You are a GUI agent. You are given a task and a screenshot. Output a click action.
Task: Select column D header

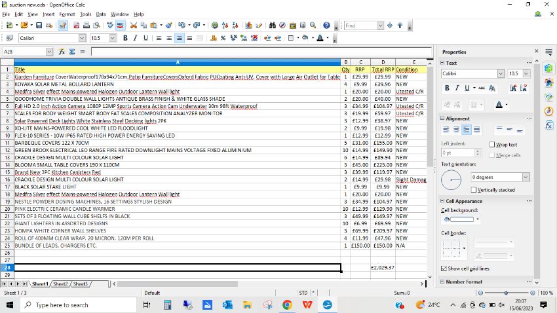tap(383, 62)
